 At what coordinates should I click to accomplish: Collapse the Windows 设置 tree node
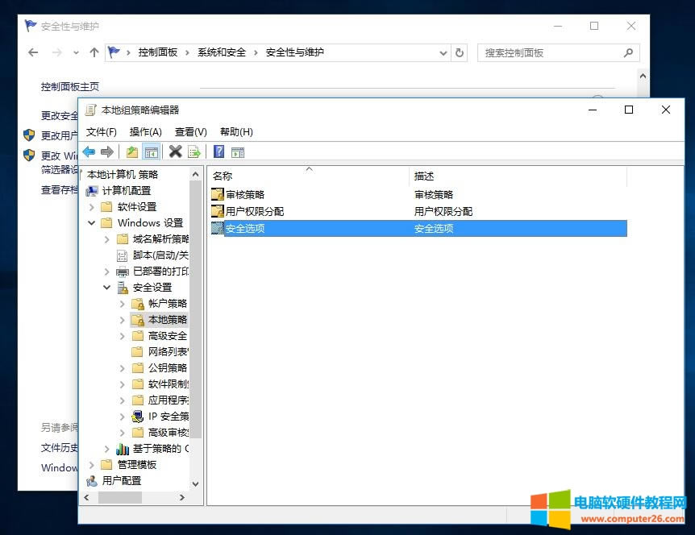pyautogui.click(x=91, y=223)
